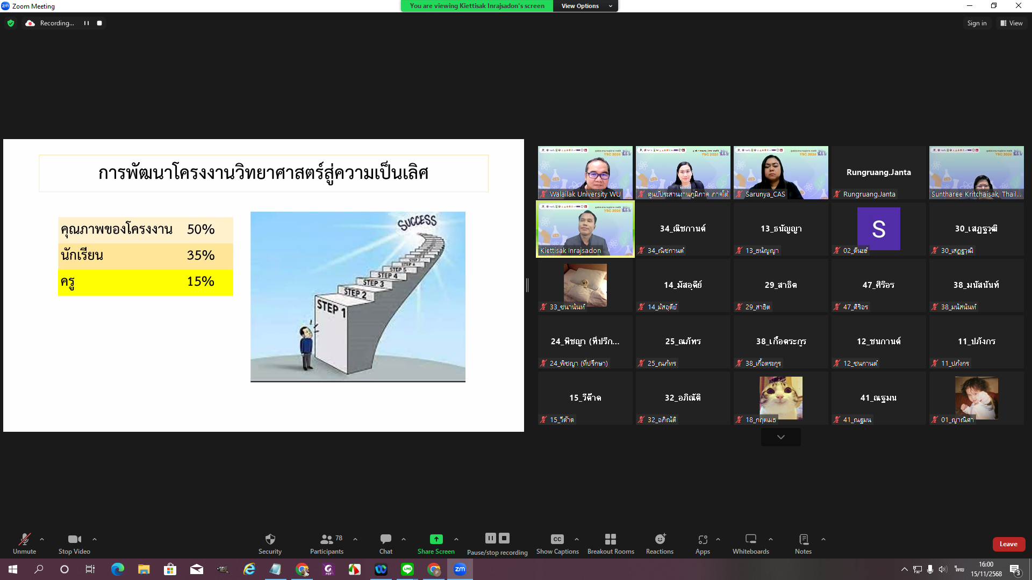Select Kiettisak Inrajsadon's video thumbnail
The height and width of the screenshot is (580, 1032).
click(x=585, y=229)
